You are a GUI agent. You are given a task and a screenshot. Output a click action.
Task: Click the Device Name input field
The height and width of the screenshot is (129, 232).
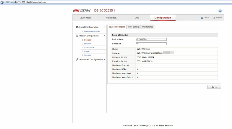151,39
